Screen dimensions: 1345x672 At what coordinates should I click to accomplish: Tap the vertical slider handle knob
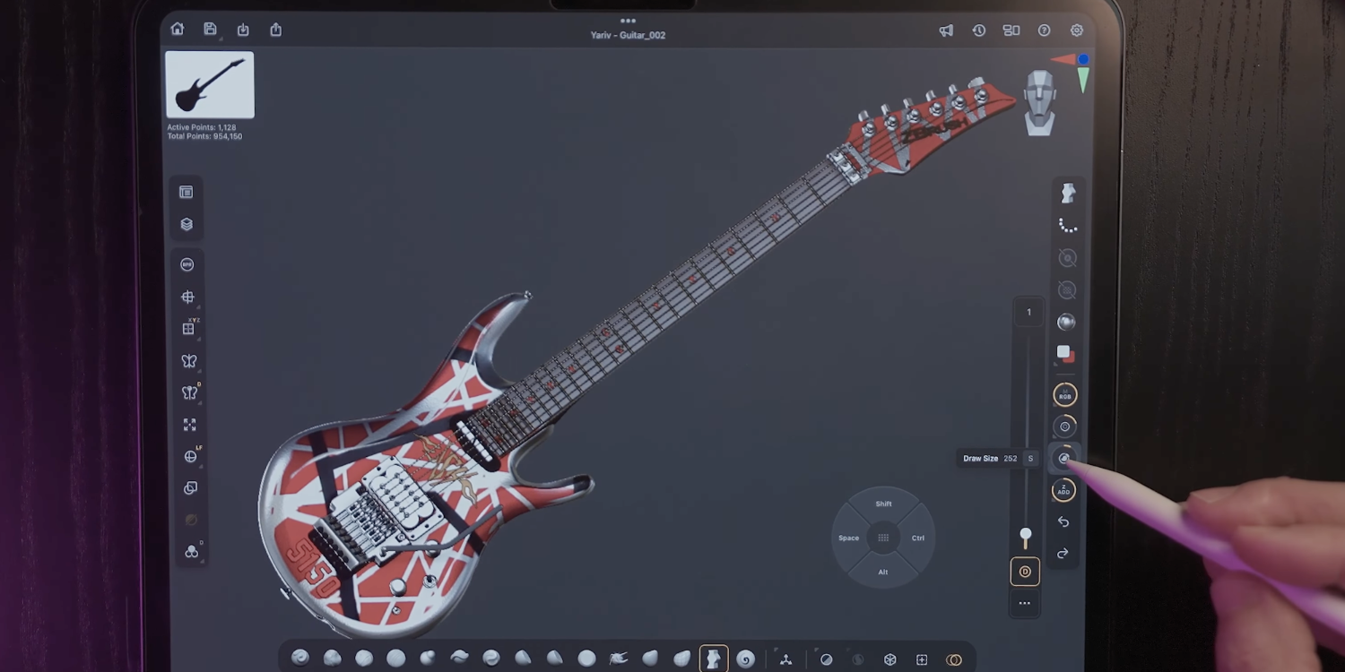tap(1026, 535)
